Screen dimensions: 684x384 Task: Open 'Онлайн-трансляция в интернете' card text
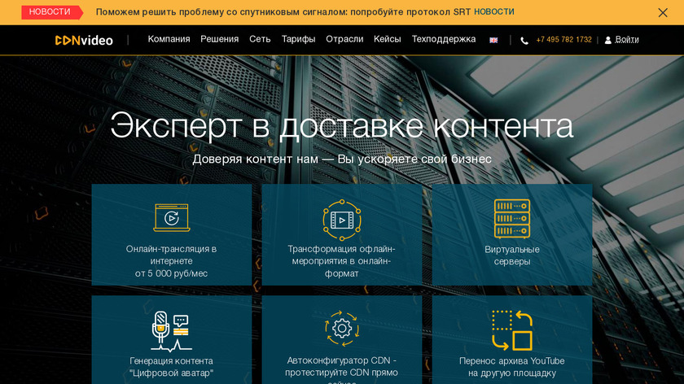[x=171, y=261]
